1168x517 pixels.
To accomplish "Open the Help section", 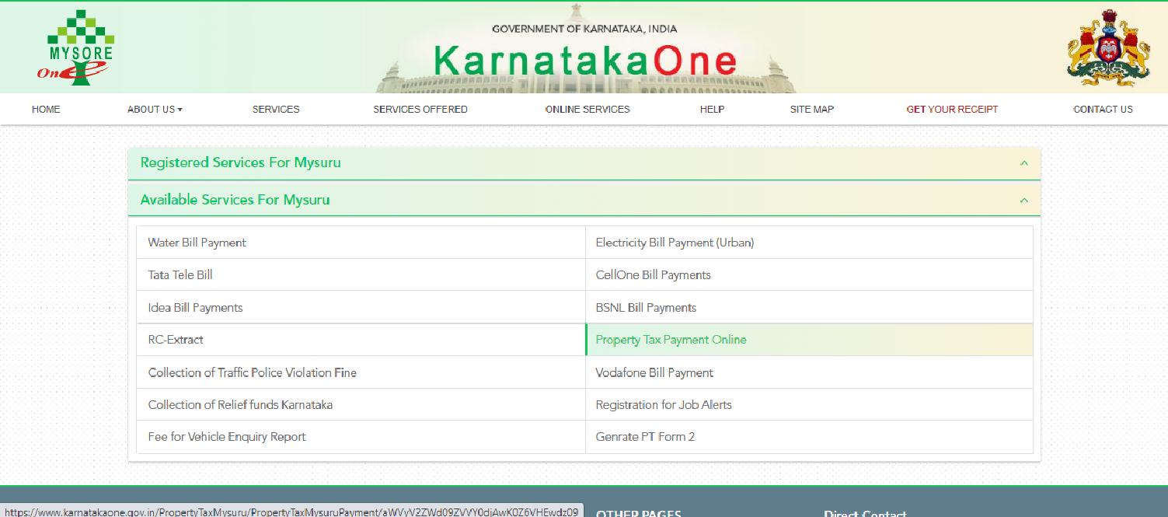I will tap(712, 109).
